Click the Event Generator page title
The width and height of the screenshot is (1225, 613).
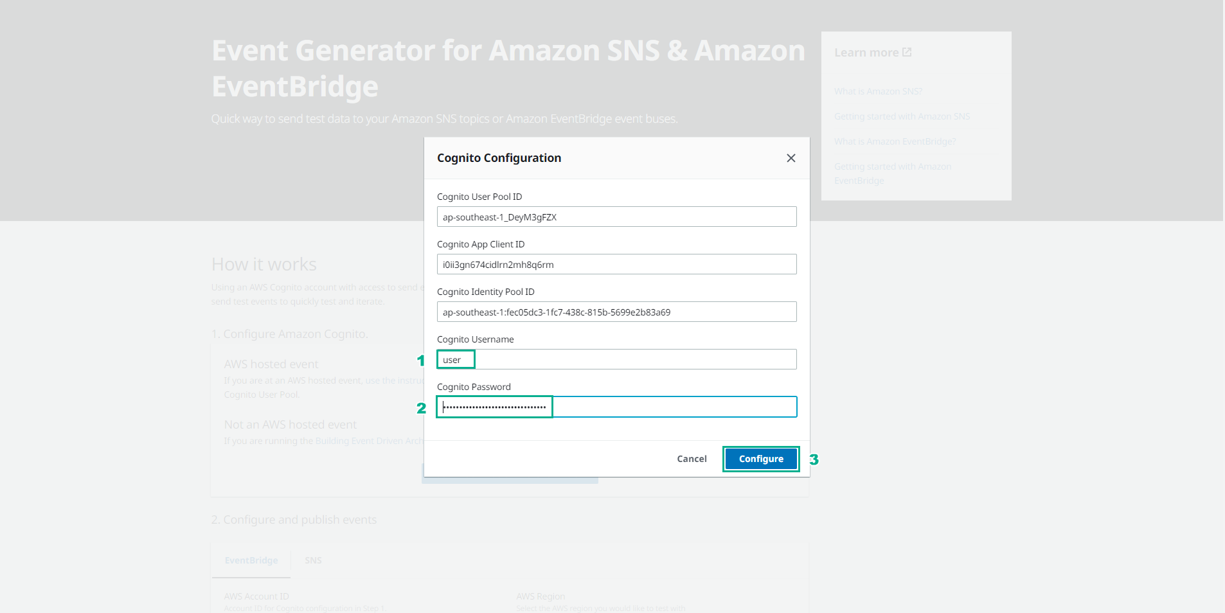[508, 68]
